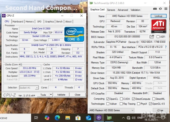Image resolution: width=170 pixels, height=122 pixels.
Task: Click the Multiplier value x33.0
Action: [x=29, y=72]
